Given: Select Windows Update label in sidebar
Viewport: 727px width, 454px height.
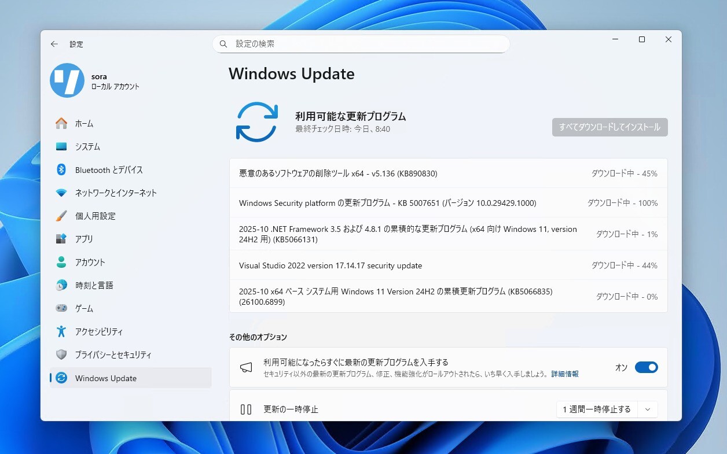Looking at the screenshot, I should click(106, 378).
